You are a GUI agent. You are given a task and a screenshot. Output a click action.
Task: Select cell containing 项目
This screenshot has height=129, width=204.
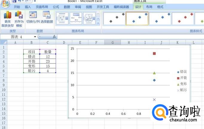coord(31,52)
